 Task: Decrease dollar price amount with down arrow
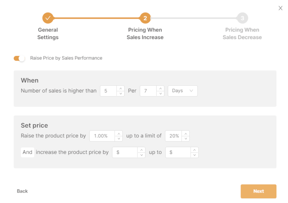pos(141,155)
